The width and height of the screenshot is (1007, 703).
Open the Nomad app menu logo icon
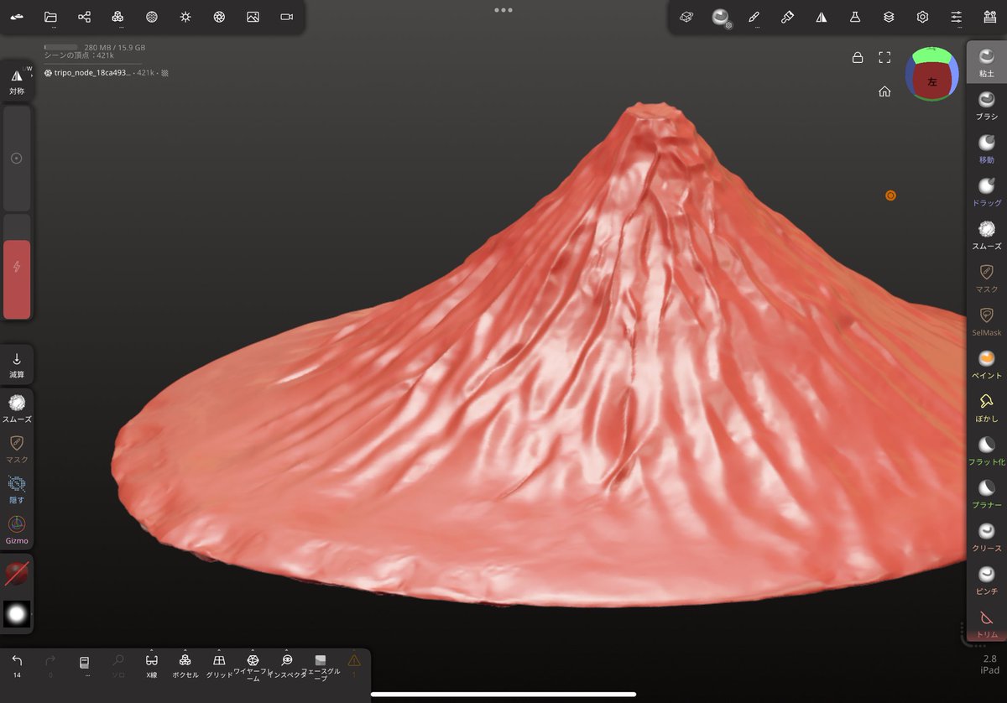pos(17,17)
